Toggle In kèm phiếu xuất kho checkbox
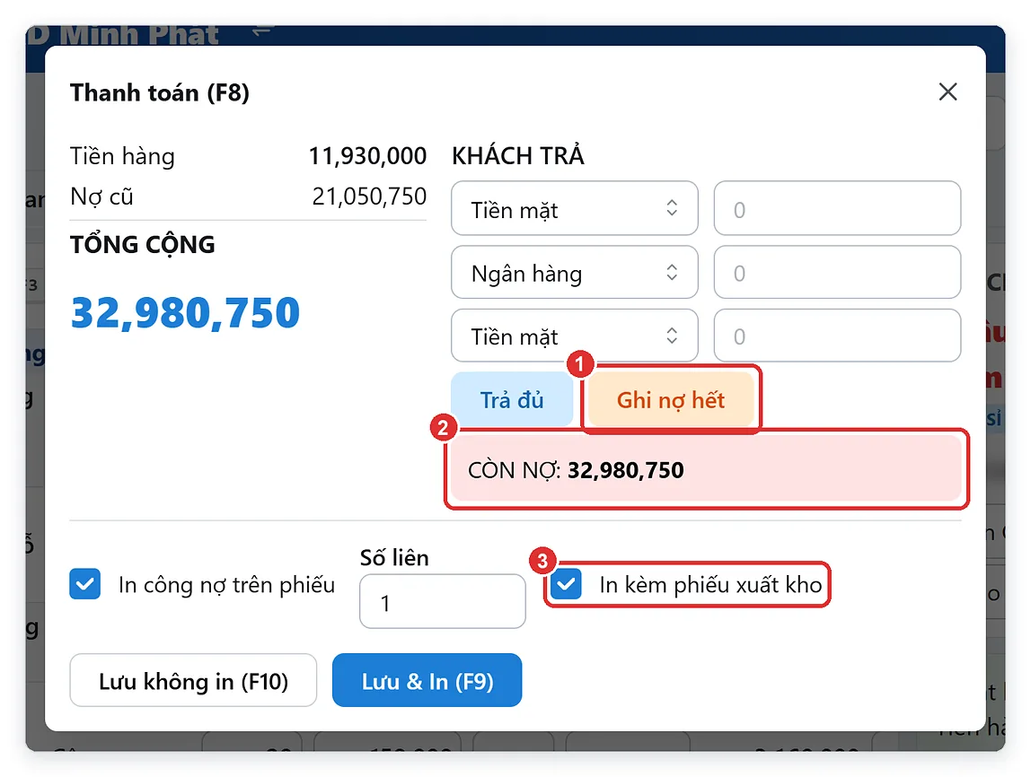The image size is (1031, 777). 566,584
